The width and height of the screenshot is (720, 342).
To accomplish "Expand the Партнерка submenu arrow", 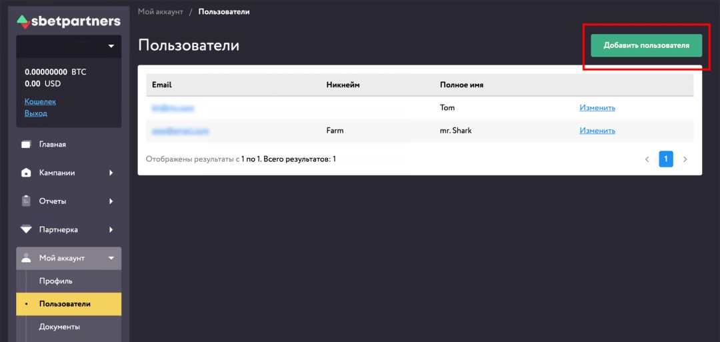I will pyautogui.click(x=111, y=229).
